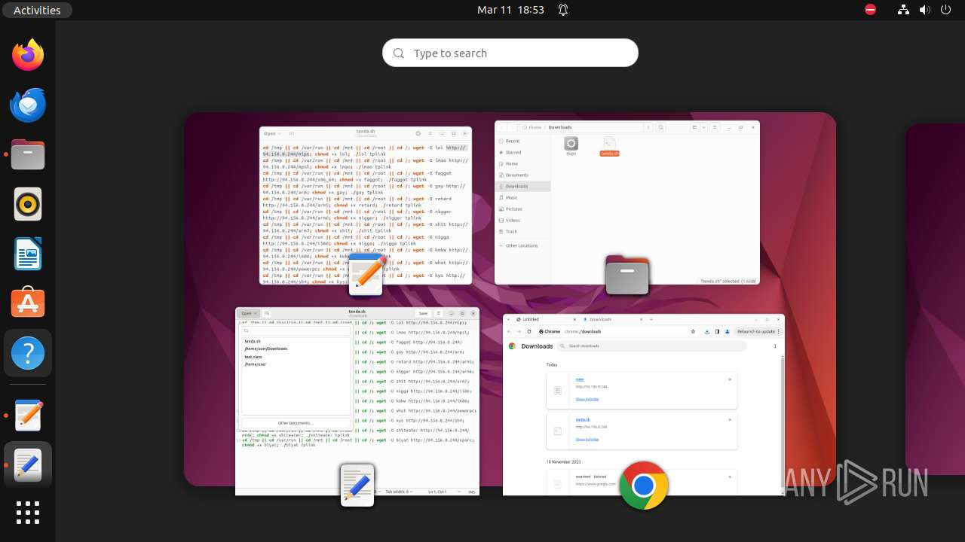
Task: Click the search box in gedit Open popup
Action: click(x=296, y=330)
